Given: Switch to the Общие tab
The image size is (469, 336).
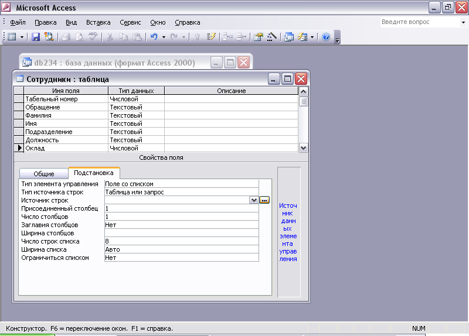Looking at the screenshot, I should (43, 173).
